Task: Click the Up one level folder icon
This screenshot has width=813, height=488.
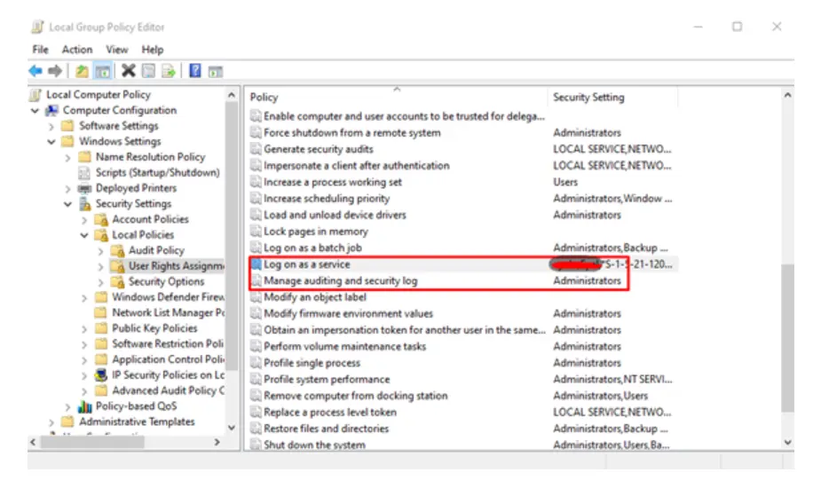Action: pos(82,71)
